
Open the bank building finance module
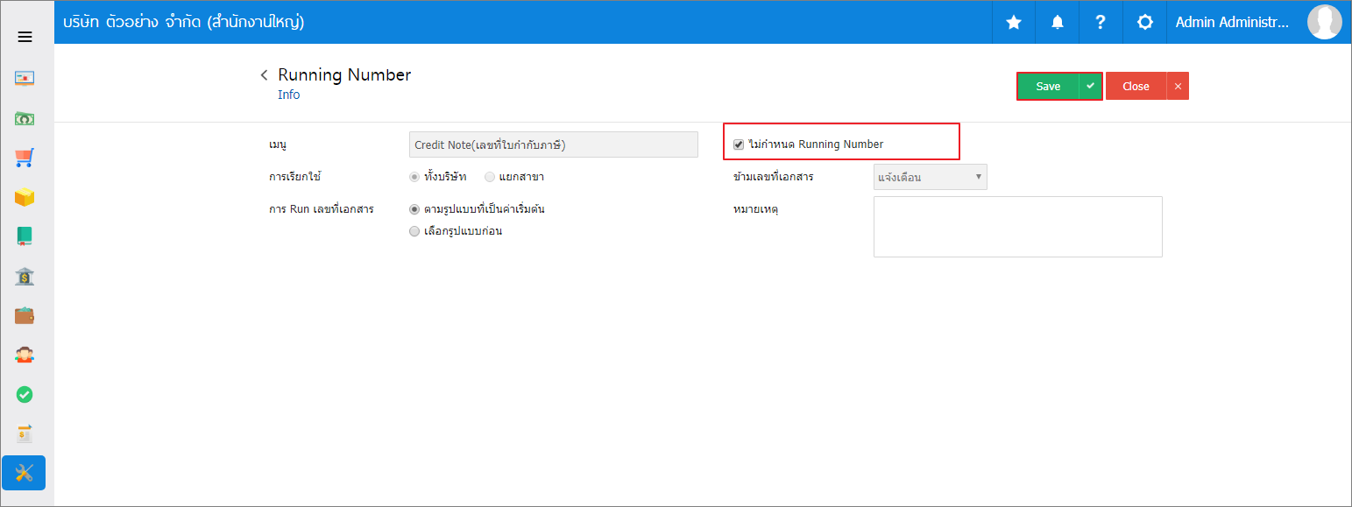[25, 277]
